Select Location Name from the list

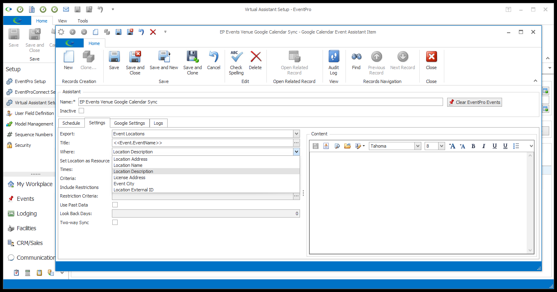pos(206,165)
